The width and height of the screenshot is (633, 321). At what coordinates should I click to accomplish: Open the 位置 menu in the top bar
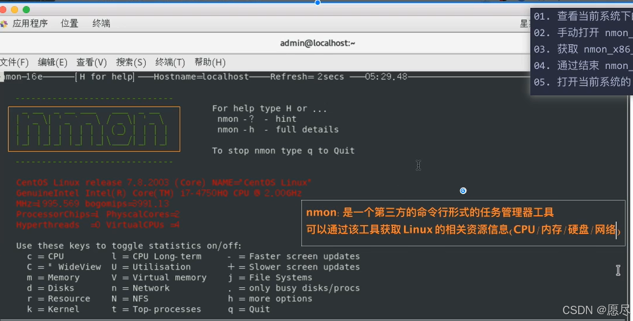(70, 23)
